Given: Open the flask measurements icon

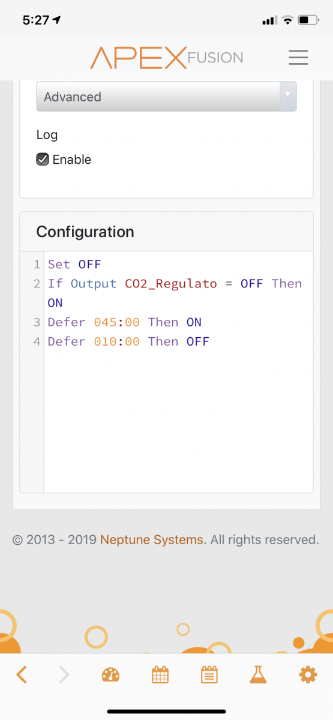Looking at the screenshot, I should (x=258, y=675).
